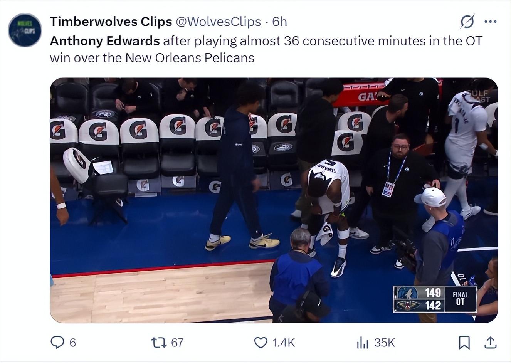The image size is (511, 363).
Task: Share the post using the upload arrow icon
Action: (490, 342)
